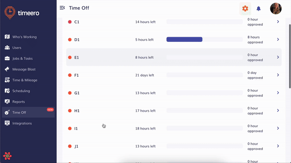Open Time & Mileage menu item

[x=25, y=80]
